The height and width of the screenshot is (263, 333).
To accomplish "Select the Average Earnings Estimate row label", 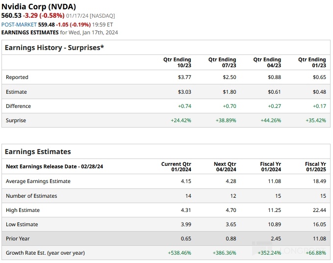I will pyautogui.click(x=38, y=181).
